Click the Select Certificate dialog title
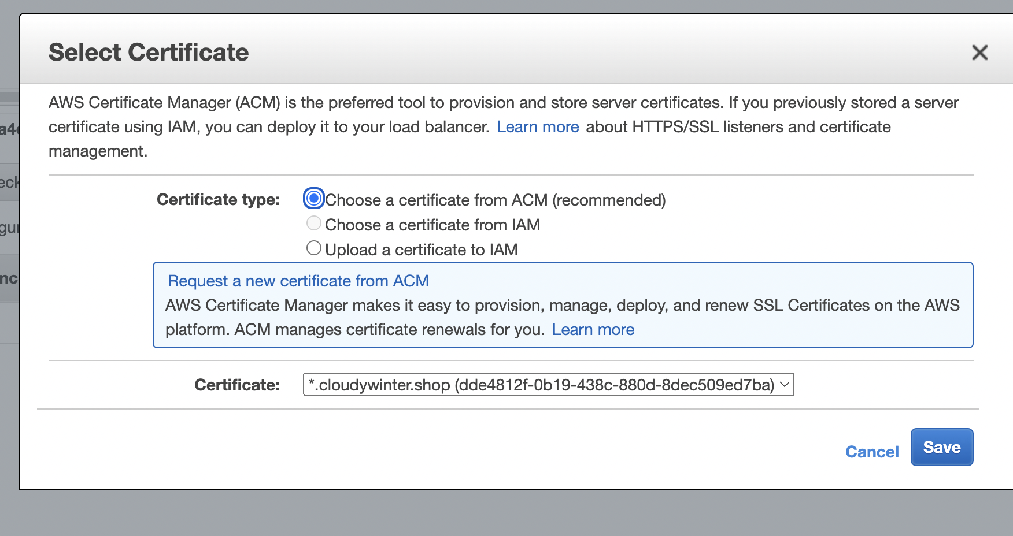The height and width of the screenshot is (536, 1013). (x=149, y=53)
